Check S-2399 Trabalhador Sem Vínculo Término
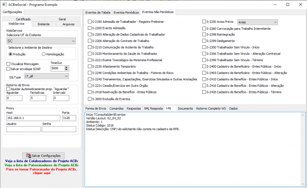307x188 pixels. tap(204, 60)
